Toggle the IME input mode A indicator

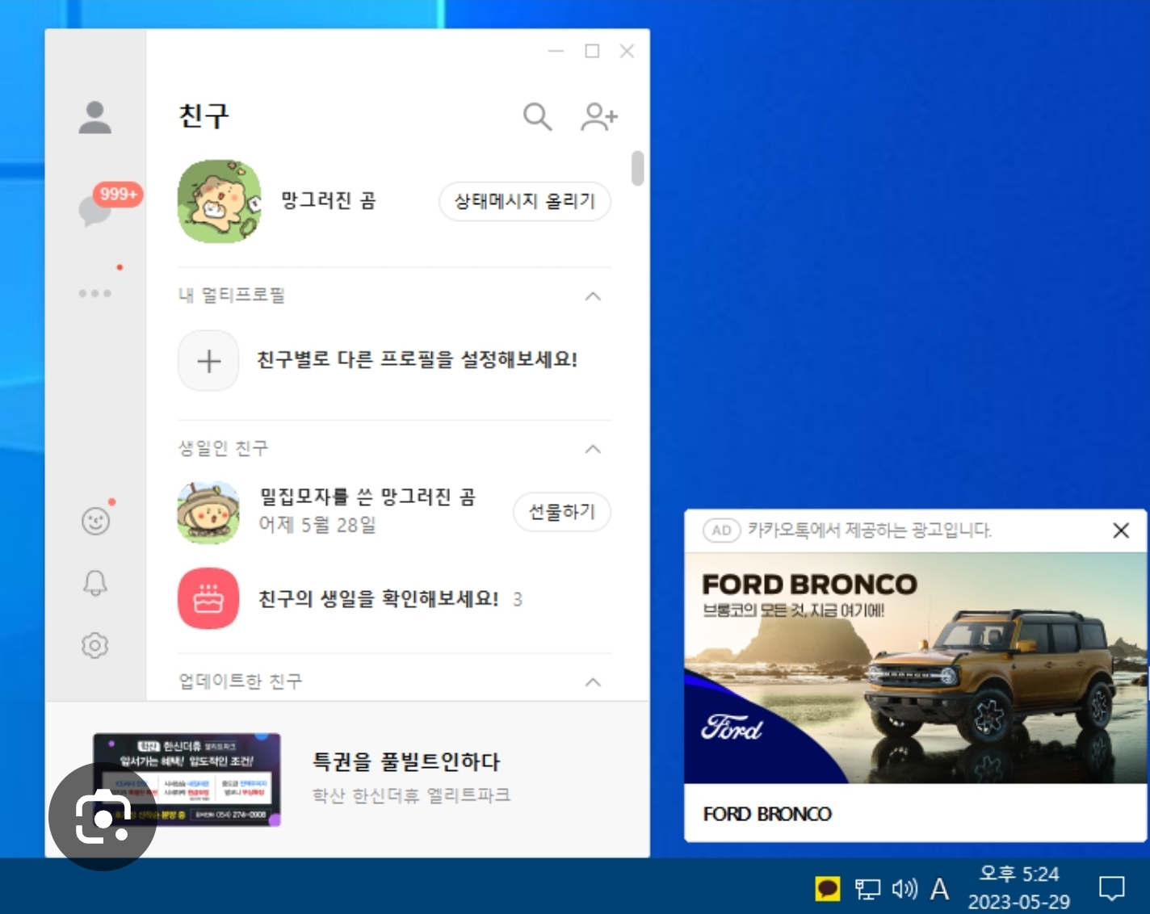click(939, 889)
